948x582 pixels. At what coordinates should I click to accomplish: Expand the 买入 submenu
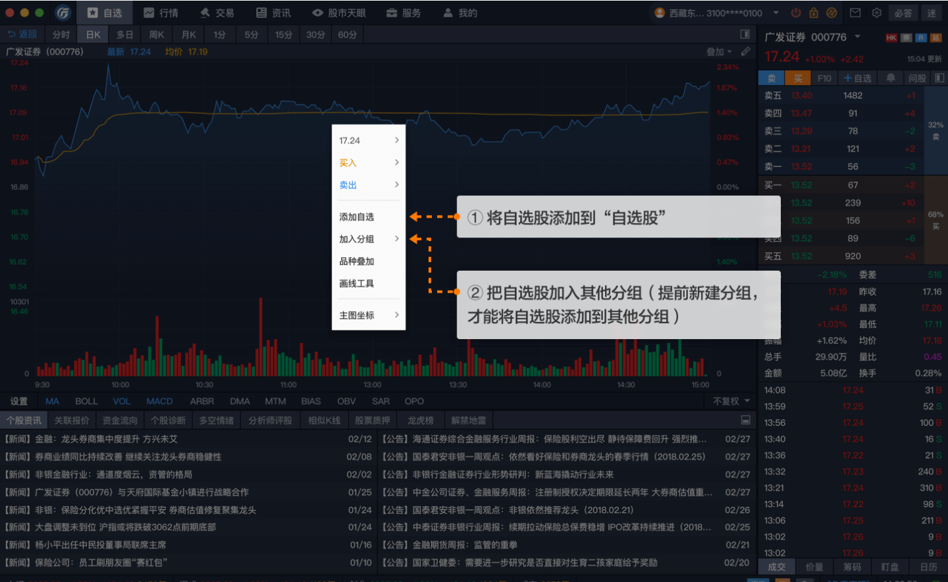click(x=397, y=163)
